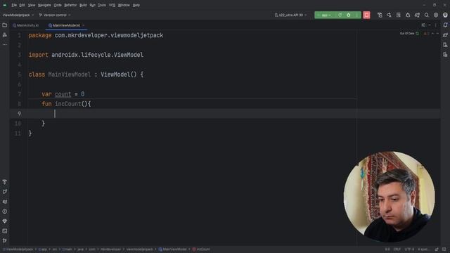Open the Terminal tool window
This screenshot has width=450, height=253.
[x=5, y=231]
